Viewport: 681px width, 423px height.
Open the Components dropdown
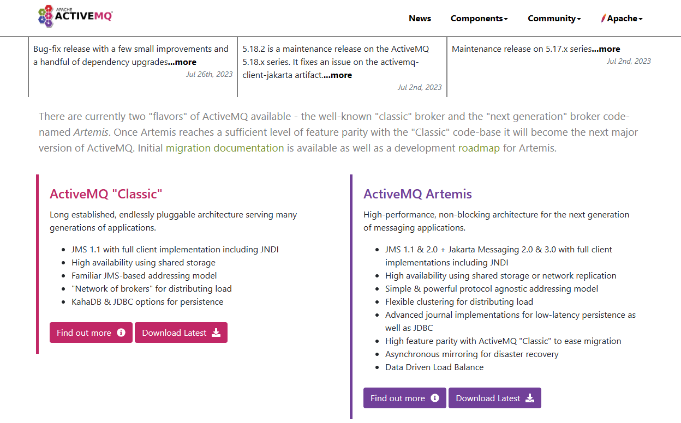click(x=479, y=18)
